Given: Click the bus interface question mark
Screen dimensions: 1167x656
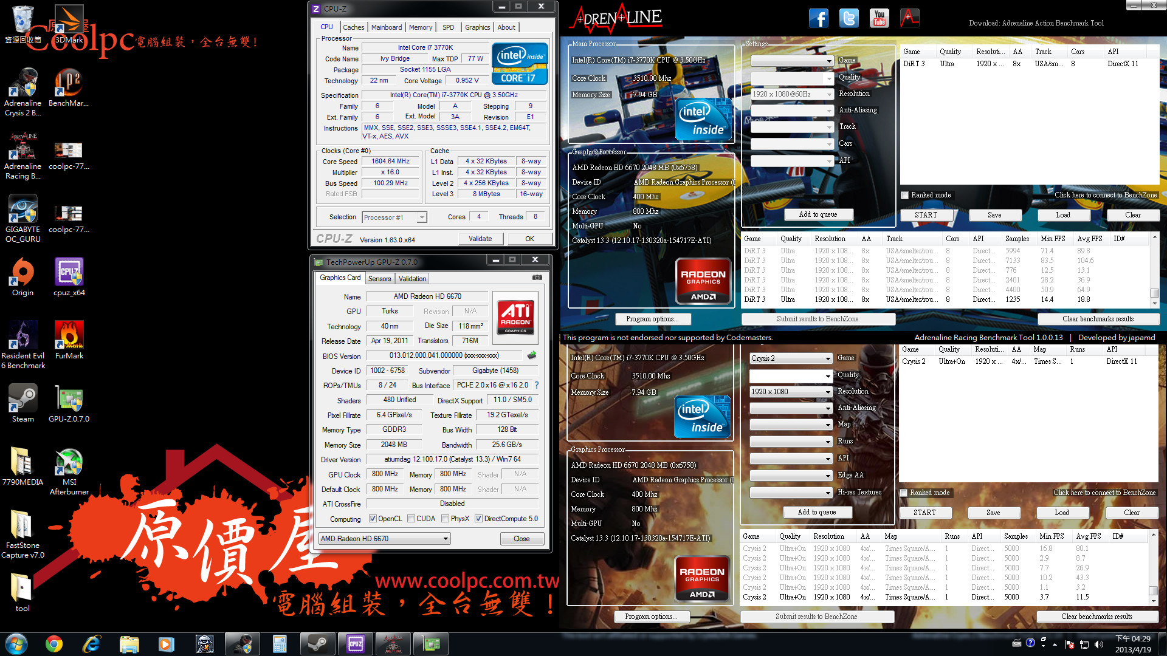Looking at the screenshot, I should click(x=537, y=385).
